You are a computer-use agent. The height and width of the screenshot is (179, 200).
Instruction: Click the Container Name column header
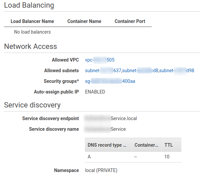pos(84,21)
